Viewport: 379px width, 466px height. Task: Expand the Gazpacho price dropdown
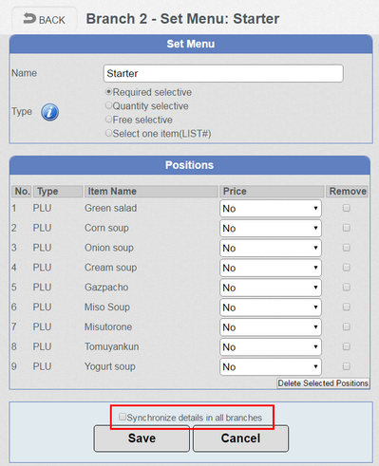point(271,288)
